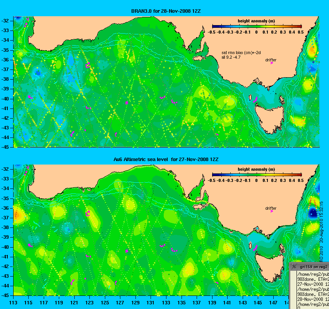The image size is (329, 309).
Task: Click the magenta drifter marker under the top legend
Action: coord(271,63)
